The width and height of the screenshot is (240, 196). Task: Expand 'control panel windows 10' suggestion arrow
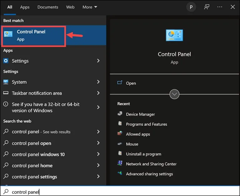click(98, 154)
